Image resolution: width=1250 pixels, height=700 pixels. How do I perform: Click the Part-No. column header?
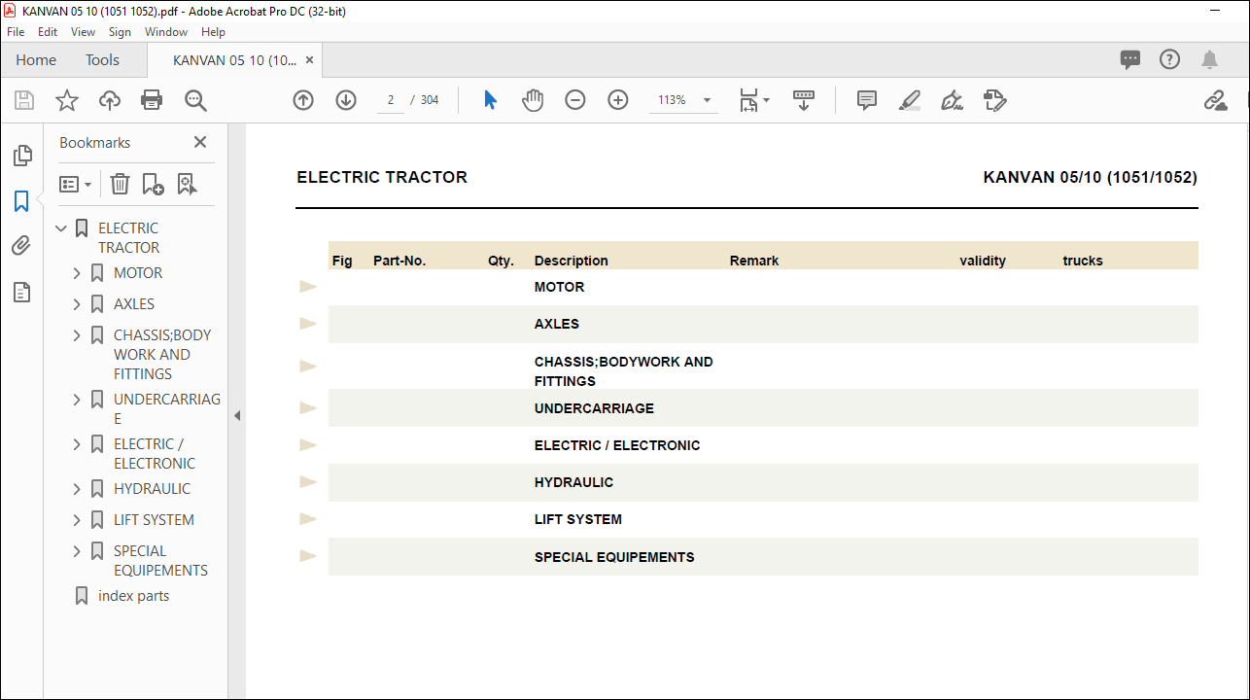pyautogui.click(x=399, y=261)
